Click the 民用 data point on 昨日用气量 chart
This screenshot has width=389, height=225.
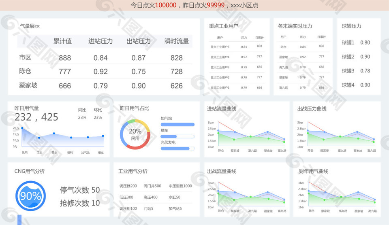pyautogui.click(x=22, y=128)
